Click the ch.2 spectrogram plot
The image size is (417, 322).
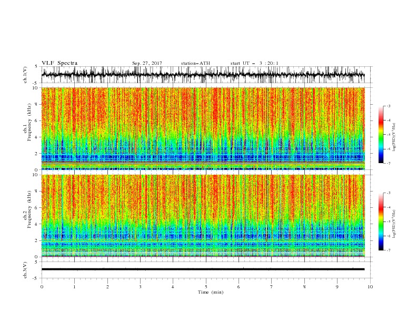pyautogui.click(x=203, y=216)
